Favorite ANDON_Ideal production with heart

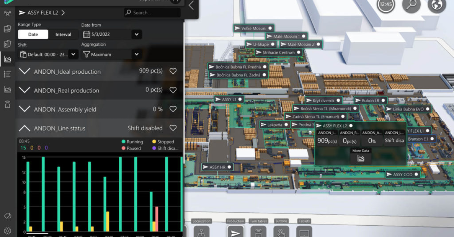[173, 71]
